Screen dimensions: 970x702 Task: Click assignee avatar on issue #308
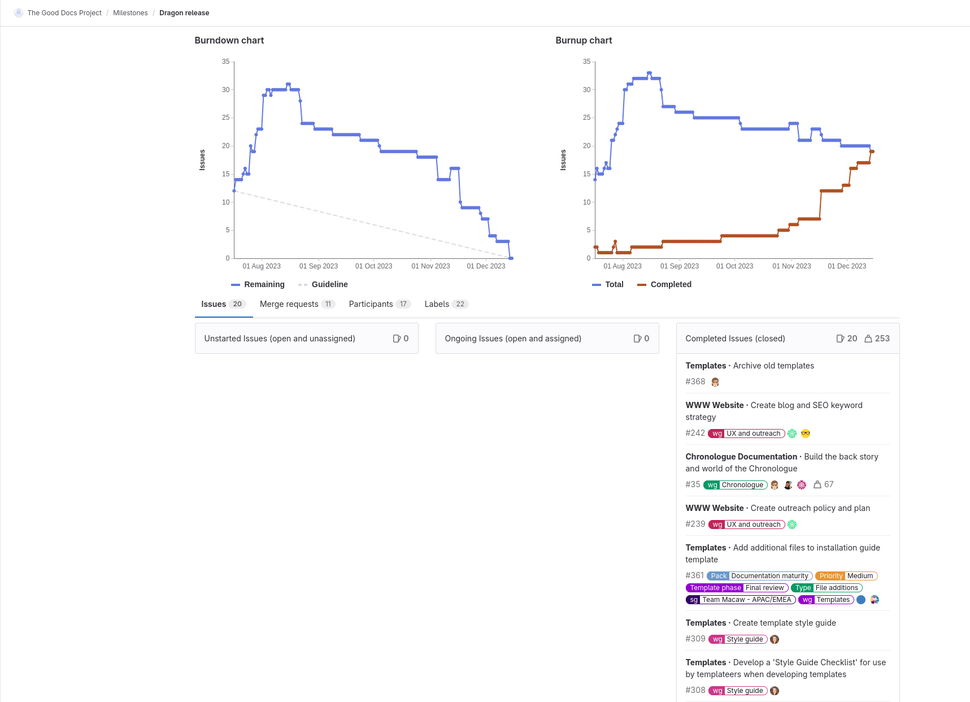[x=775, y=691]
